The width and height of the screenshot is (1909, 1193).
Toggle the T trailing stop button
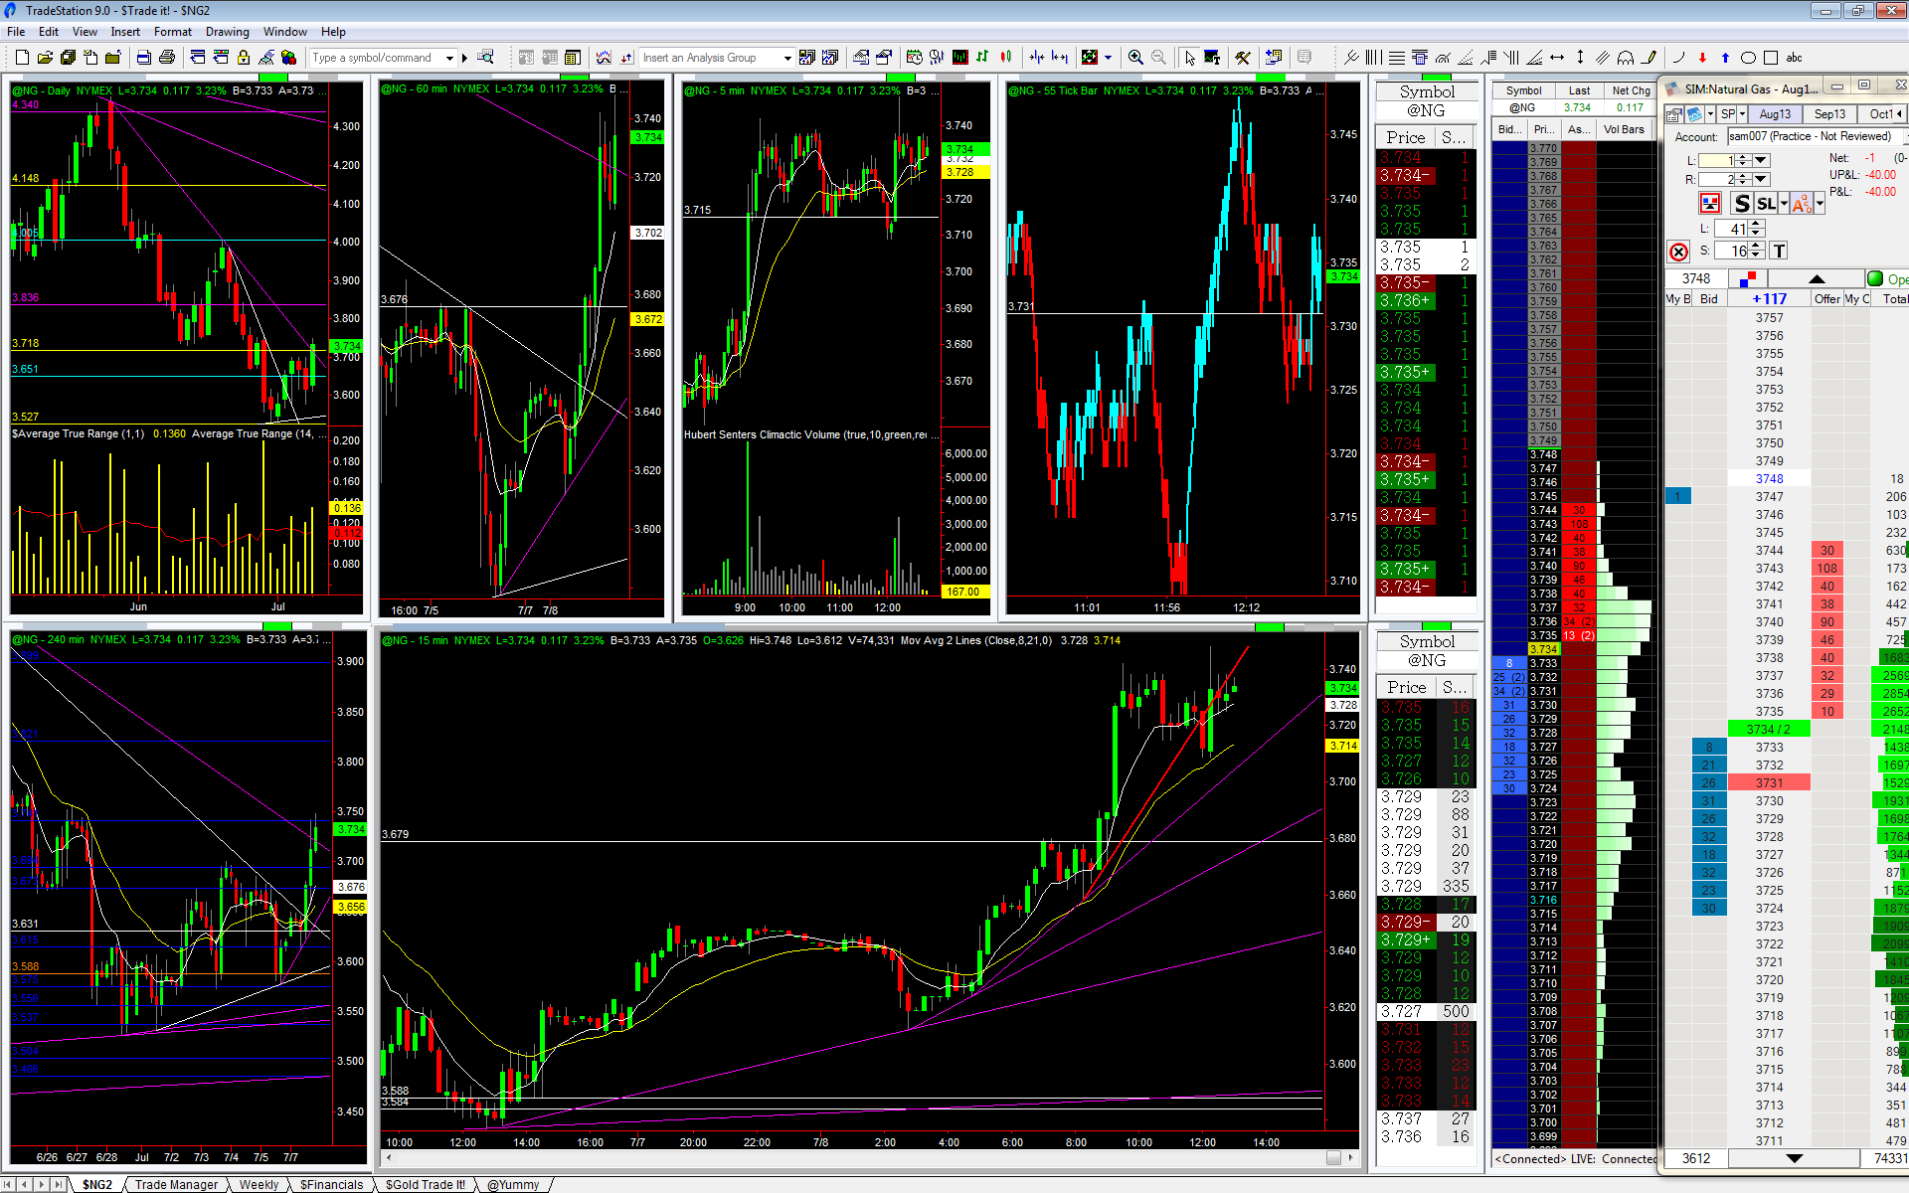click(1779, 252)
